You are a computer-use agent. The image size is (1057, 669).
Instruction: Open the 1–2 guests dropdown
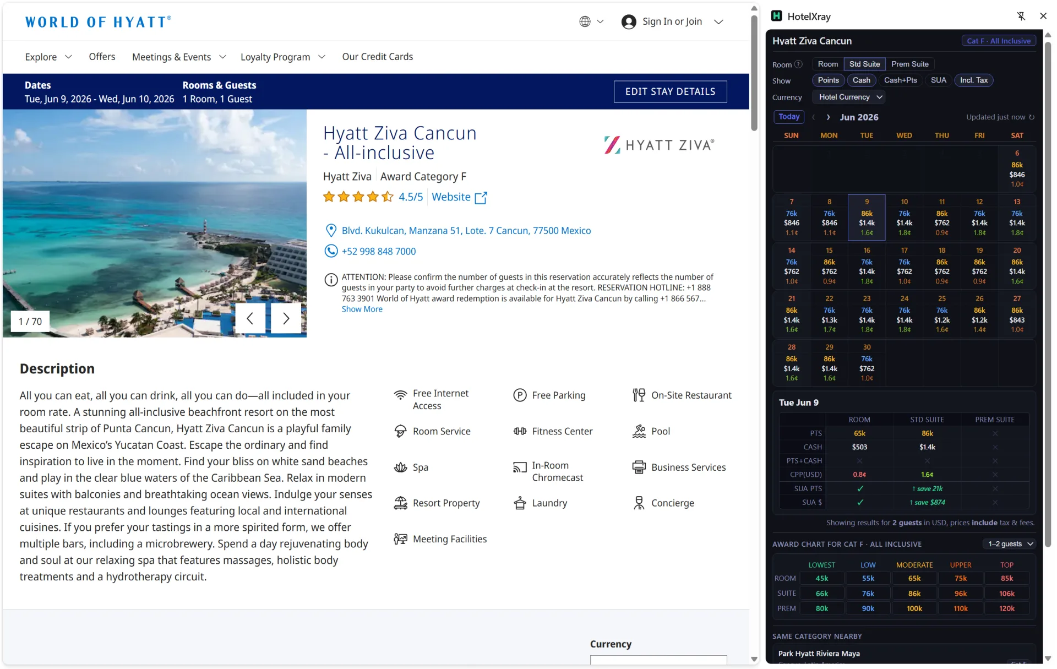(1010, 544)
